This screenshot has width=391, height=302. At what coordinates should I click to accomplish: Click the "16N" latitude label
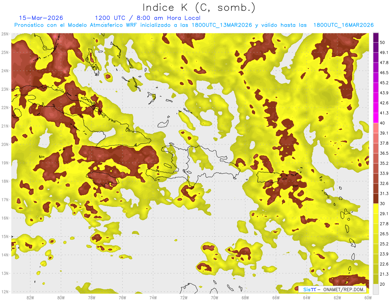[x=5, y=218]
